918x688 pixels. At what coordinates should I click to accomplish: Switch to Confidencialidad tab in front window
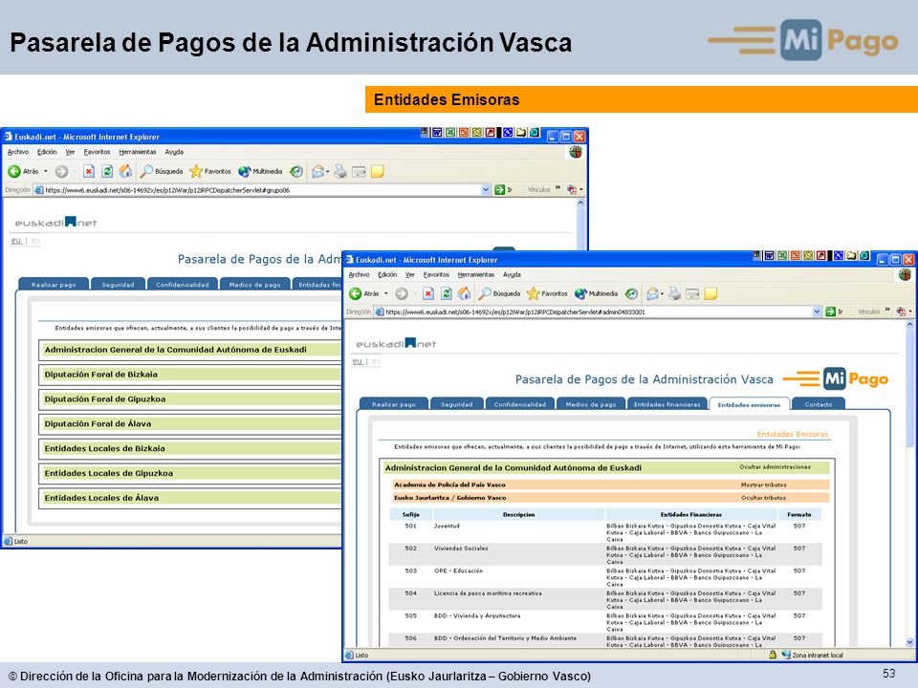click(x=520, y=403)
